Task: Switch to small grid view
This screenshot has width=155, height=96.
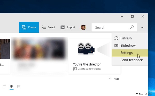Action: click(19, 87)
